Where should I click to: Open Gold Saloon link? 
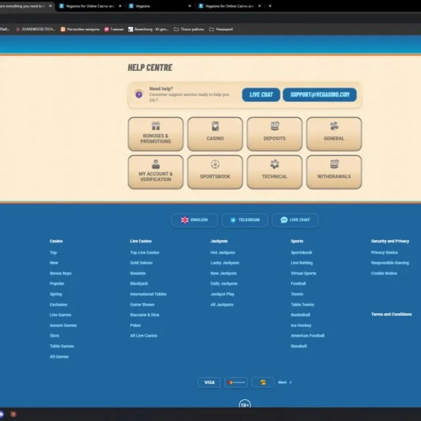tap(141, 263)
